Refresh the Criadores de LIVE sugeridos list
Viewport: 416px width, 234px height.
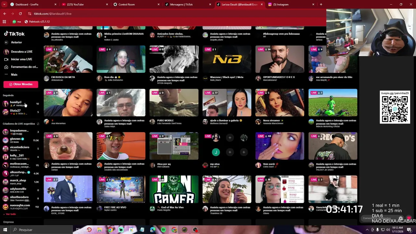coord(38,124)
